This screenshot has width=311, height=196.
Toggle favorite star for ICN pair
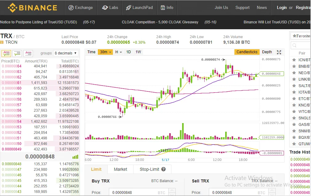tap(294, 60)
